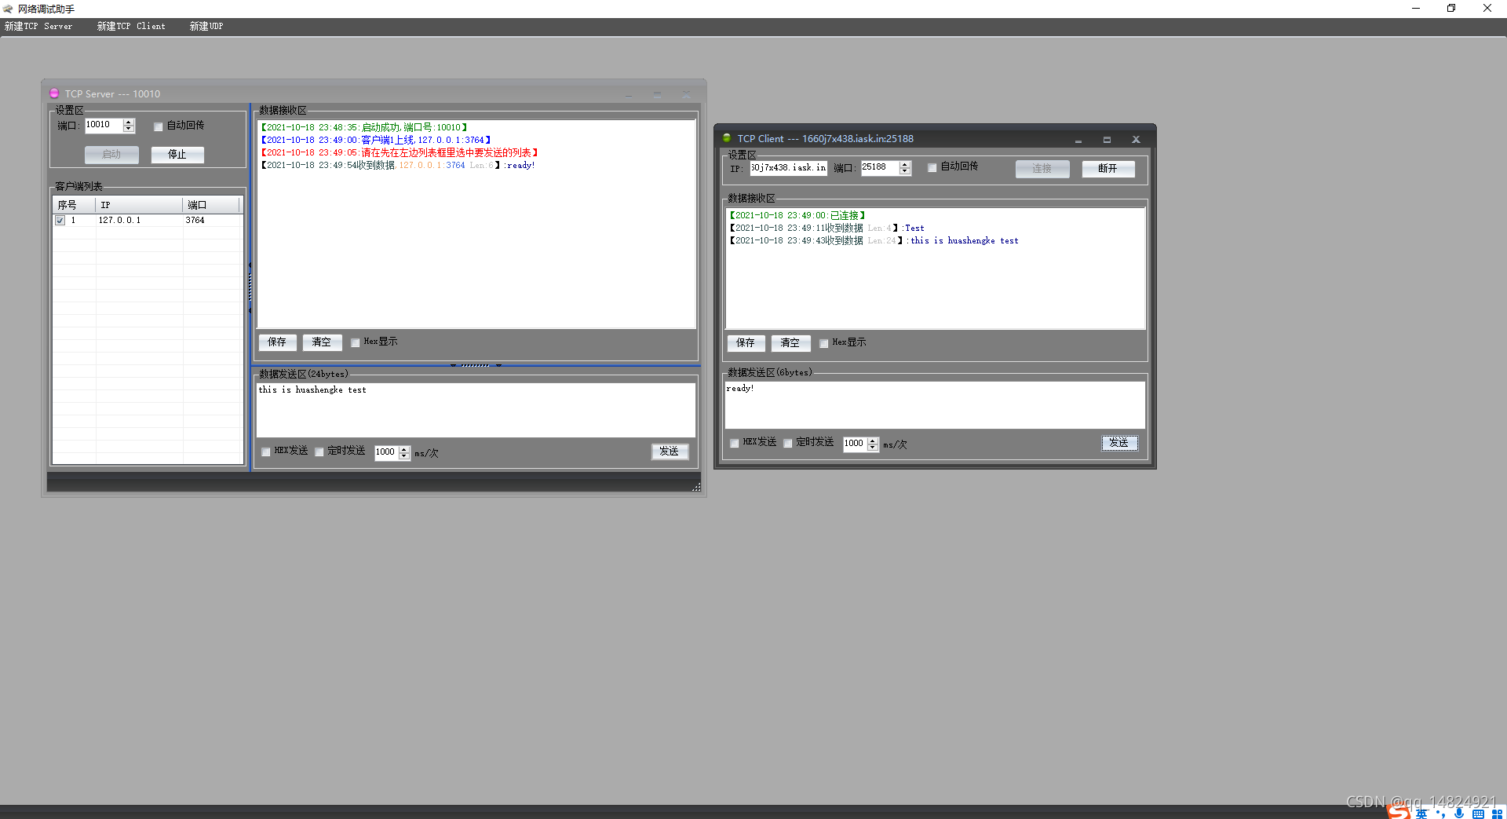Increase TCP Client send interval up arrow
This screenshot has height=819, width=1507.
tap(873, 441)
